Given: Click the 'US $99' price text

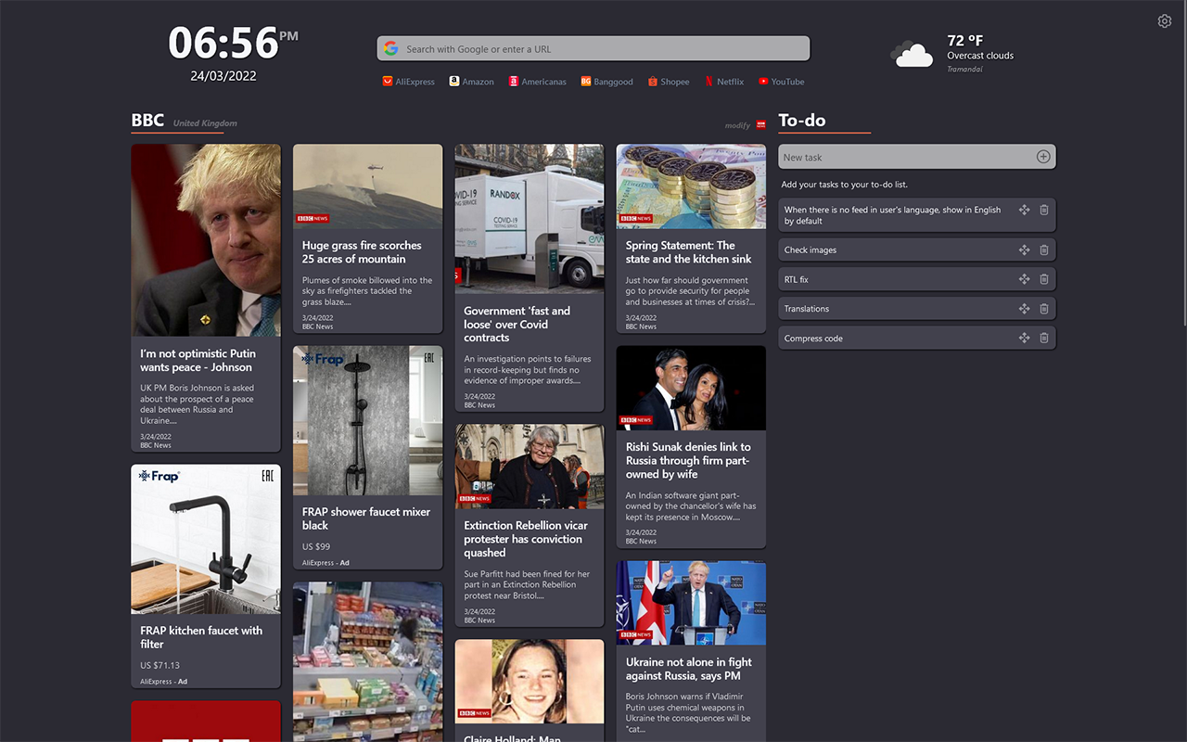Looking at the screenshot, I should (316, 546).
